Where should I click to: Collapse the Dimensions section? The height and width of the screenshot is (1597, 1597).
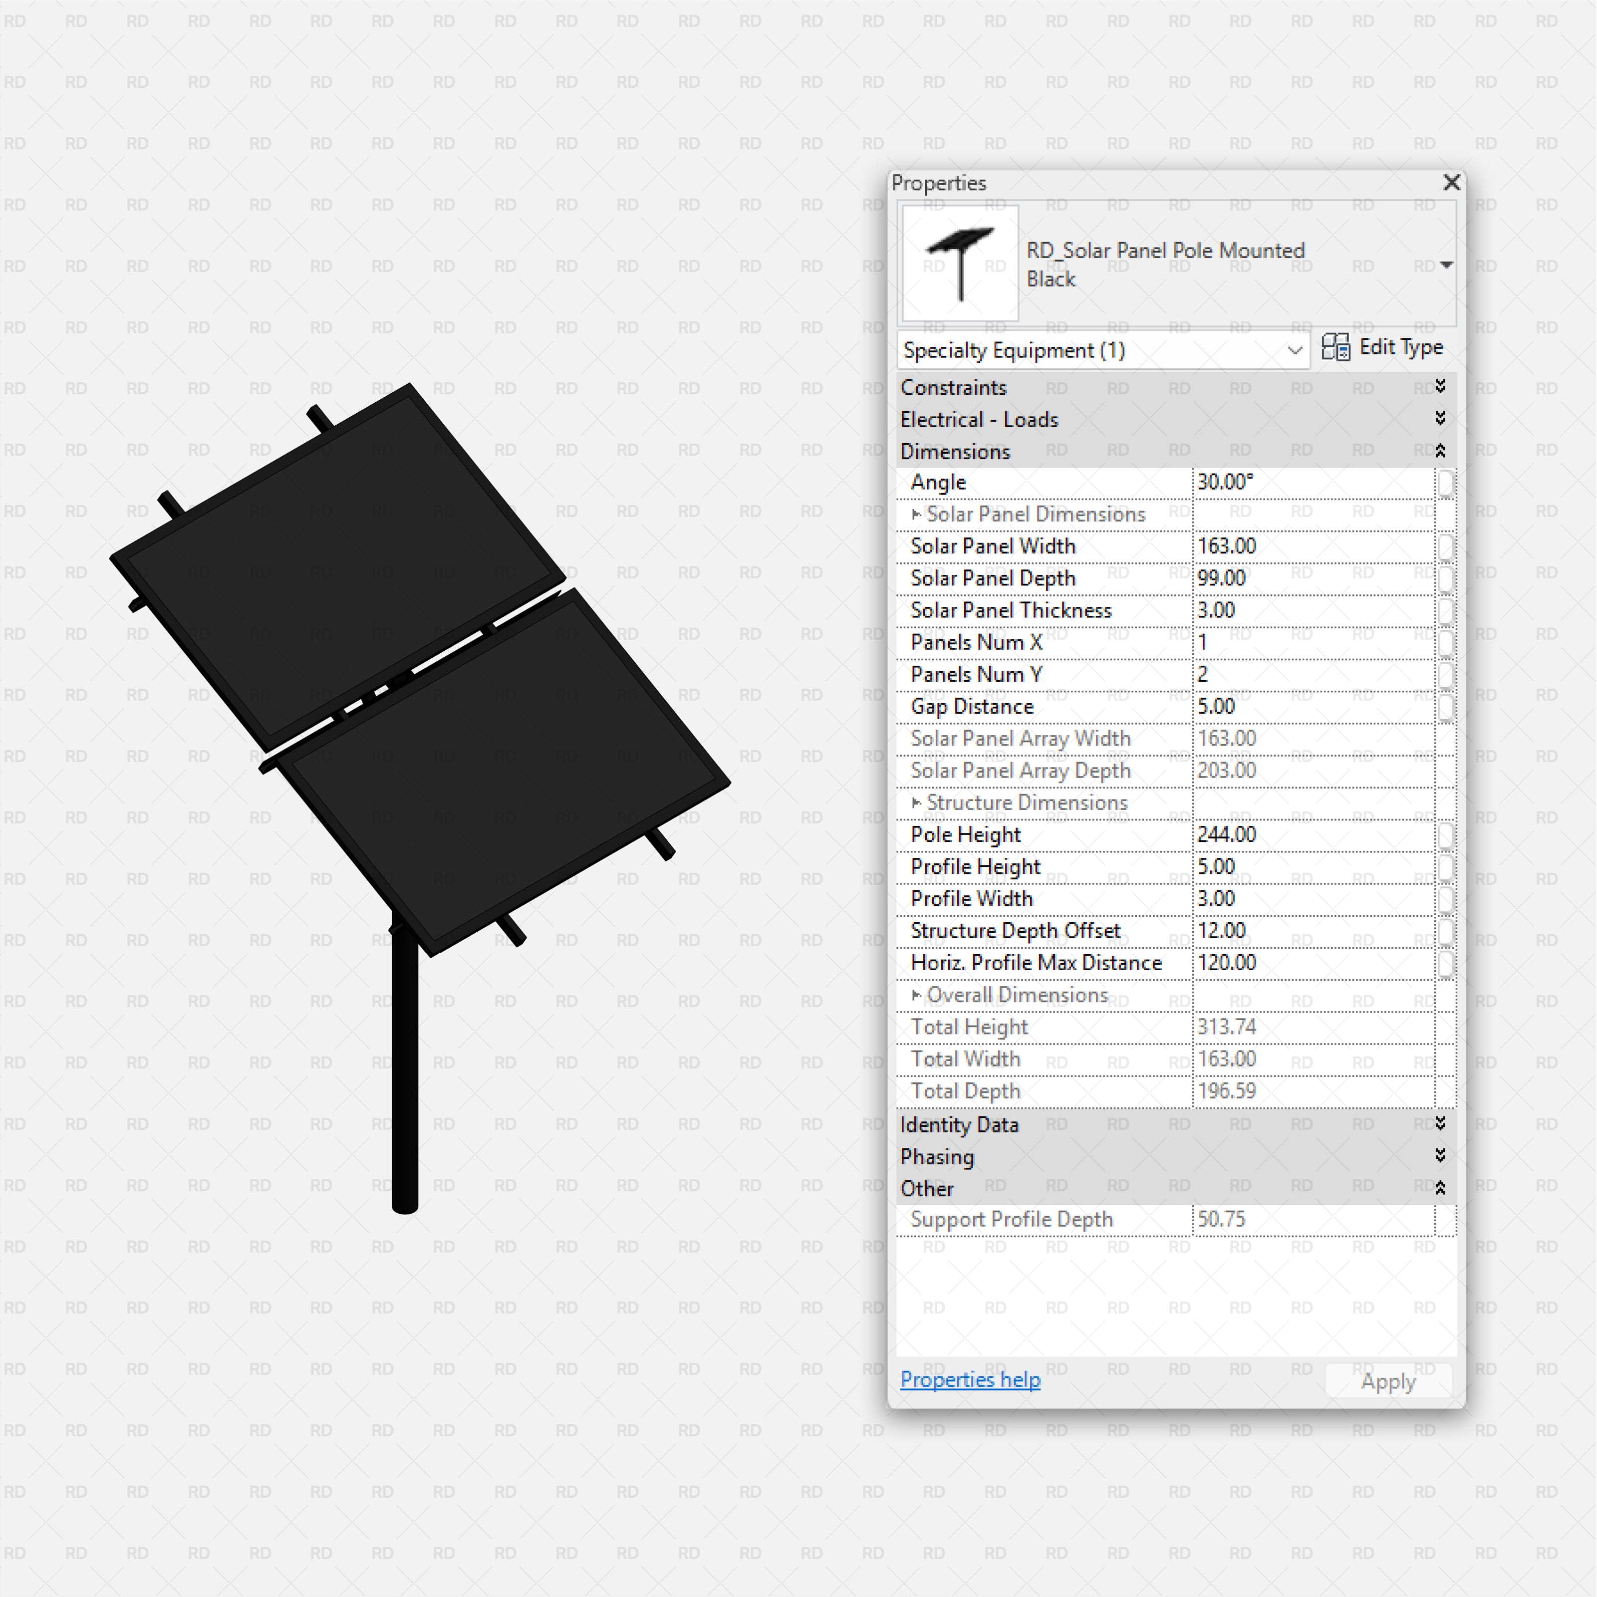1440,451
